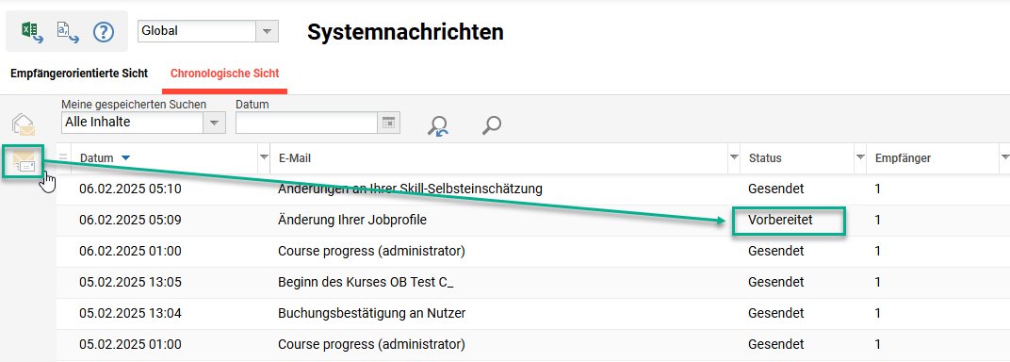Open the help question mark icon
Image resolution: width=1010 pixels, height=362 pixels.
pyautogui.click(x=103, y=31)
